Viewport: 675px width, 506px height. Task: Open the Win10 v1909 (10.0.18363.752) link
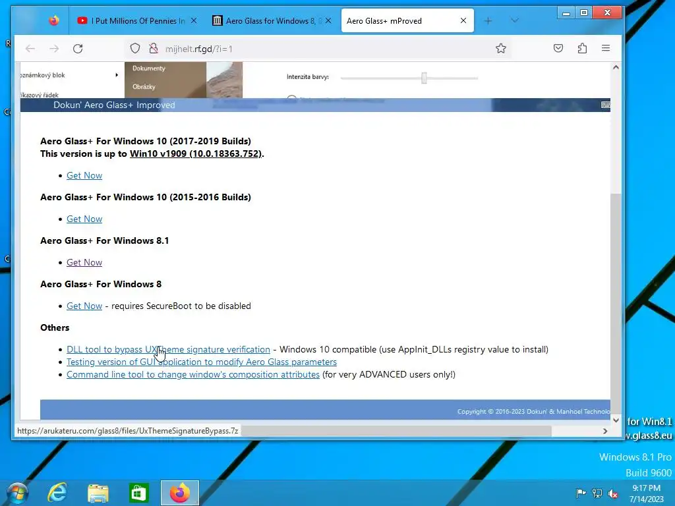pyautogui.click(x=196, y=154)
